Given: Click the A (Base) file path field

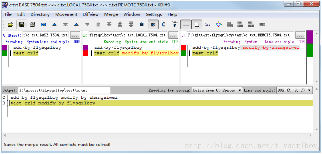Looking at the screenshot, I should [x=46, y=35].
